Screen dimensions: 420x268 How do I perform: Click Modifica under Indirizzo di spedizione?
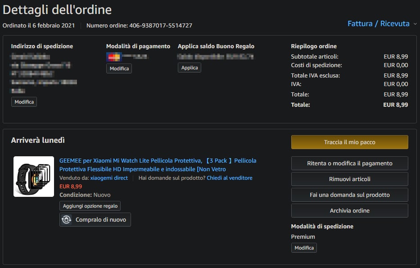click(24, 102)
